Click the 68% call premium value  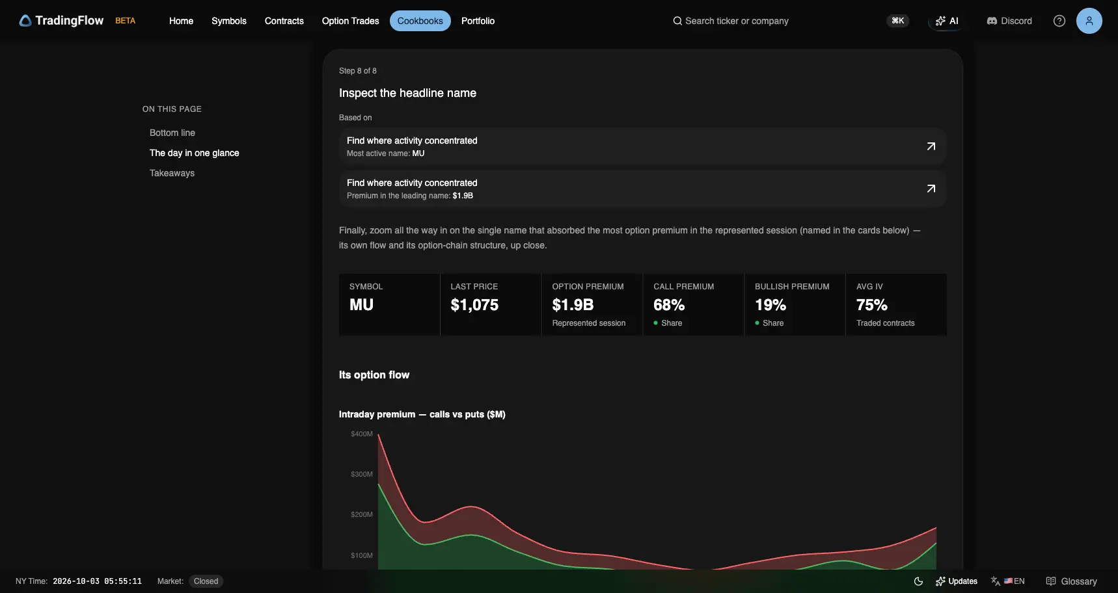pos(669,305)
